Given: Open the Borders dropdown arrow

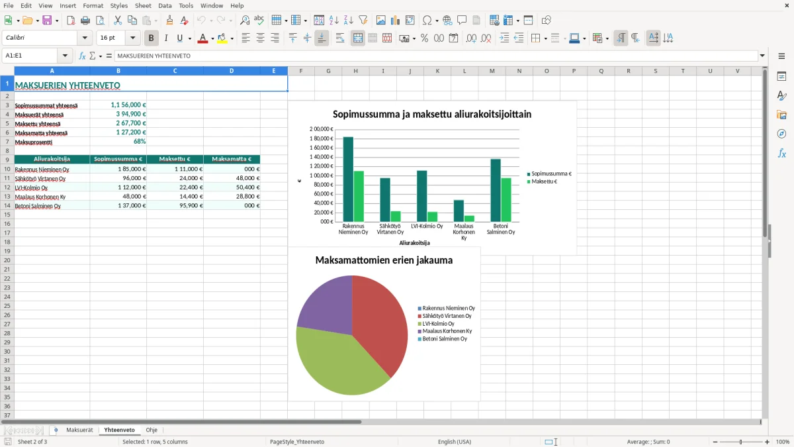Looking at the screenshot, I should (545, 38).
